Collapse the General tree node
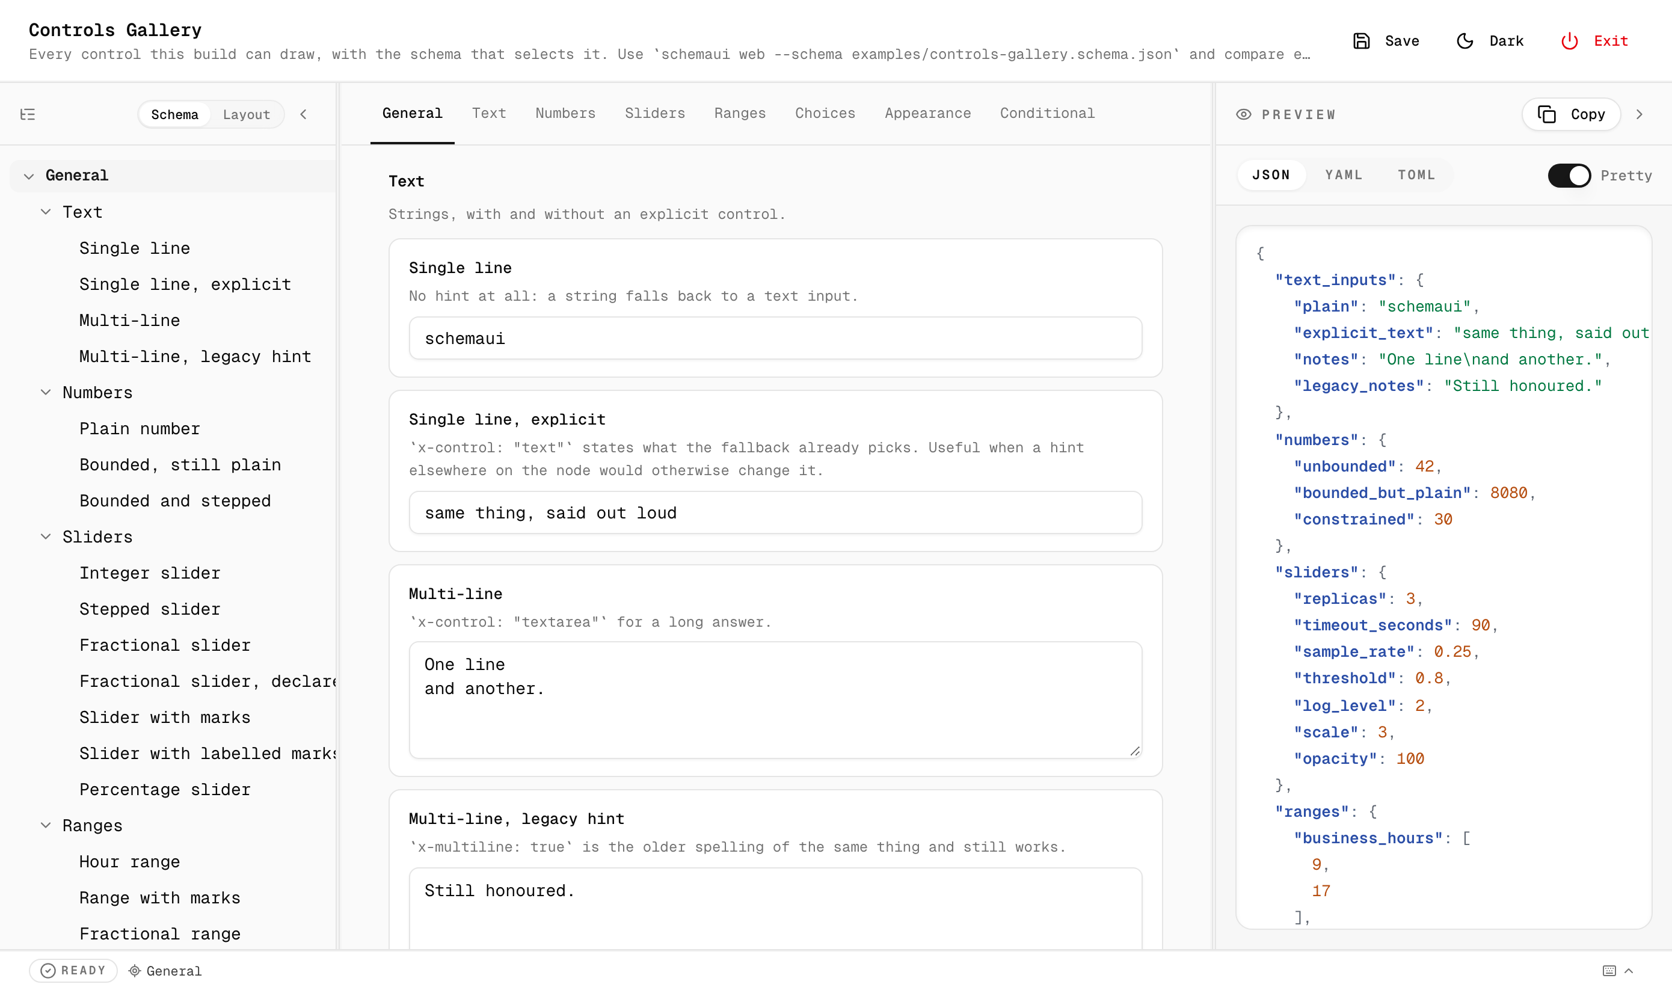The height and width of the screenshot is (990, 1672). 29,176
